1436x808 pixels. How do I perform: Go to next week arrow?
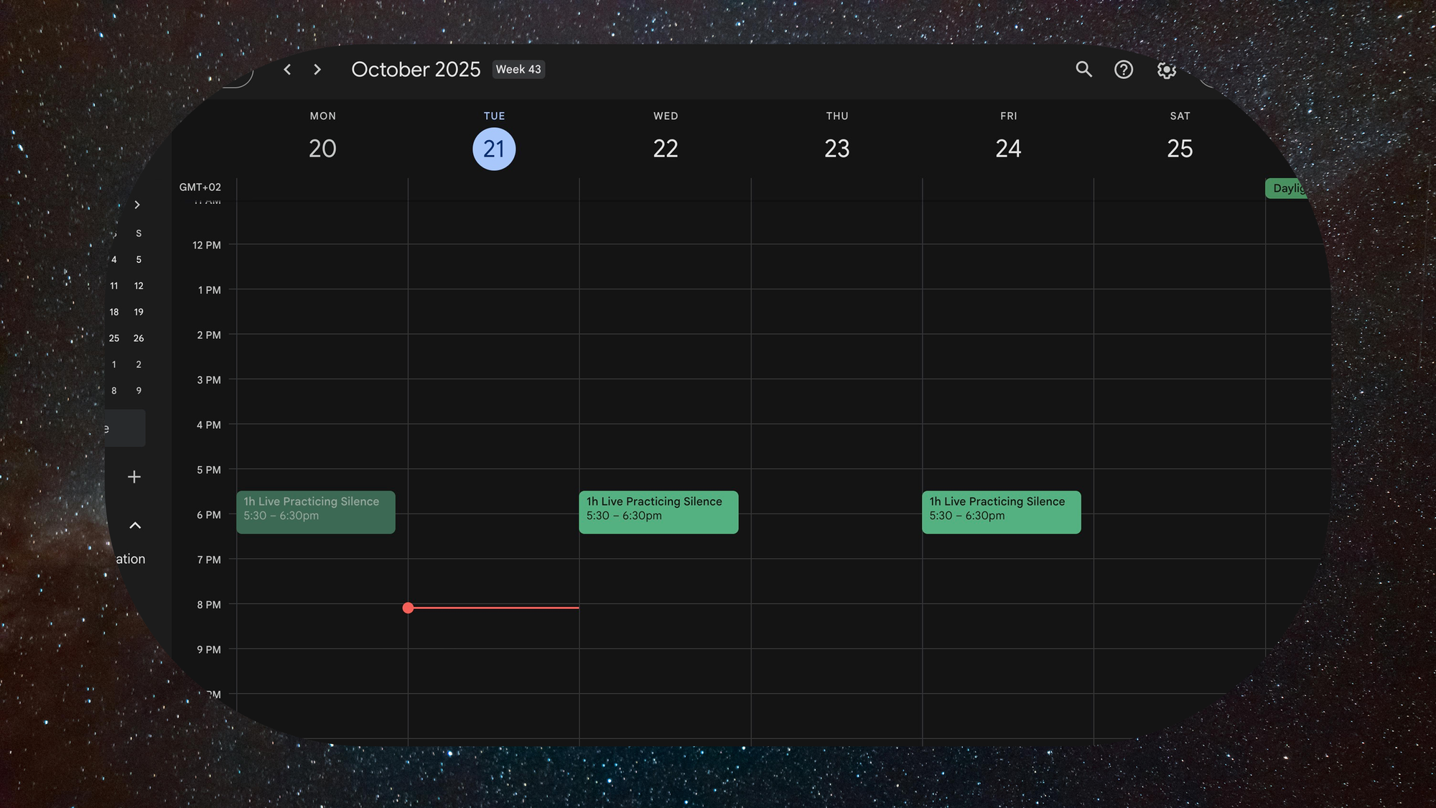[317, 70]
